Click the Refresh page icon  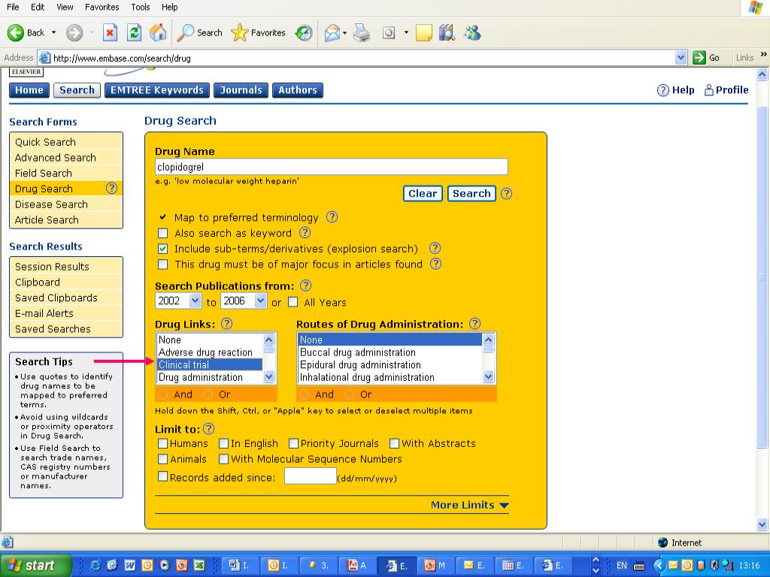[x=134, y=33]
